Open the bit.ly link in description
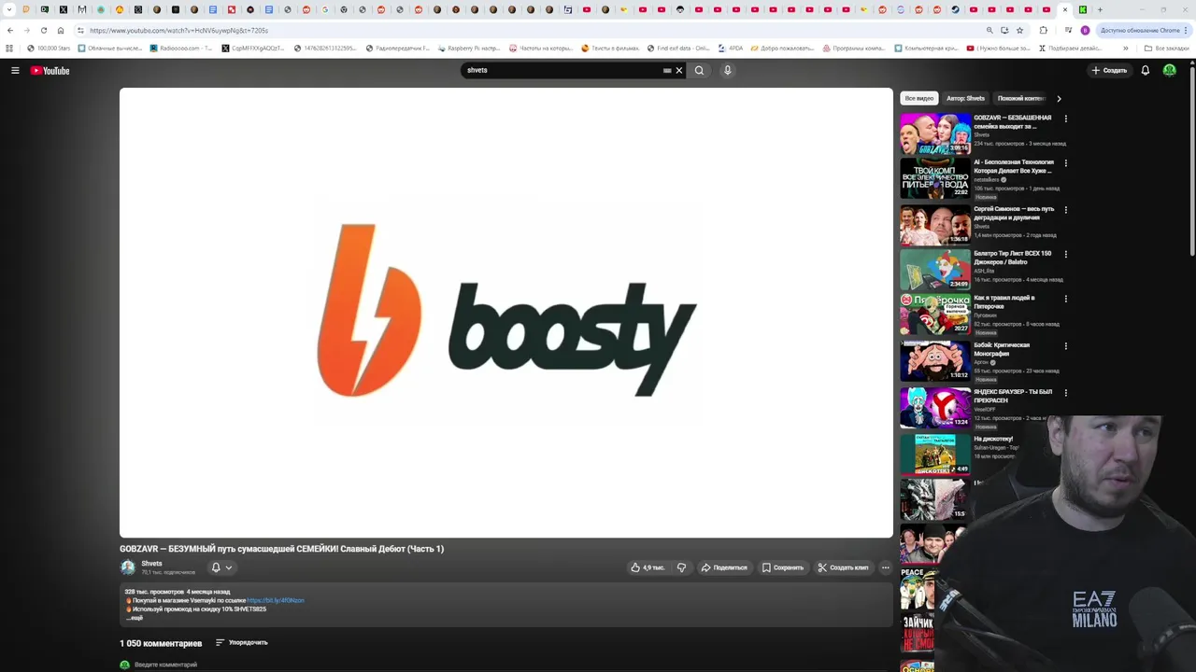Image resolution: width=1196 pixels, height=672 pixels. click(276, 600)
